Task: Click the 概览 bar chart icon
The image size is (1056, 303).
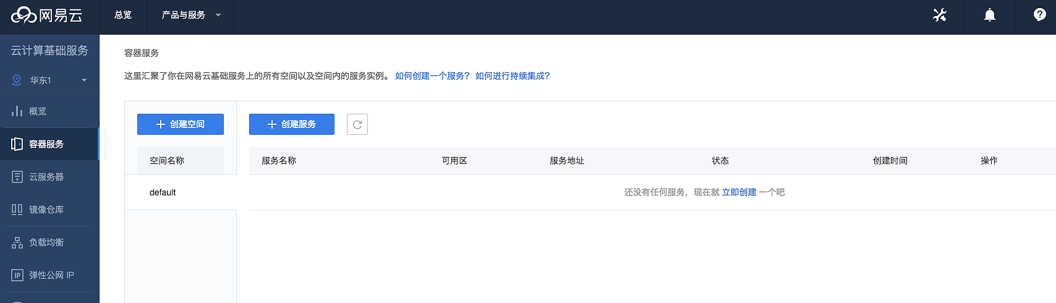Action: coord(17,111)
